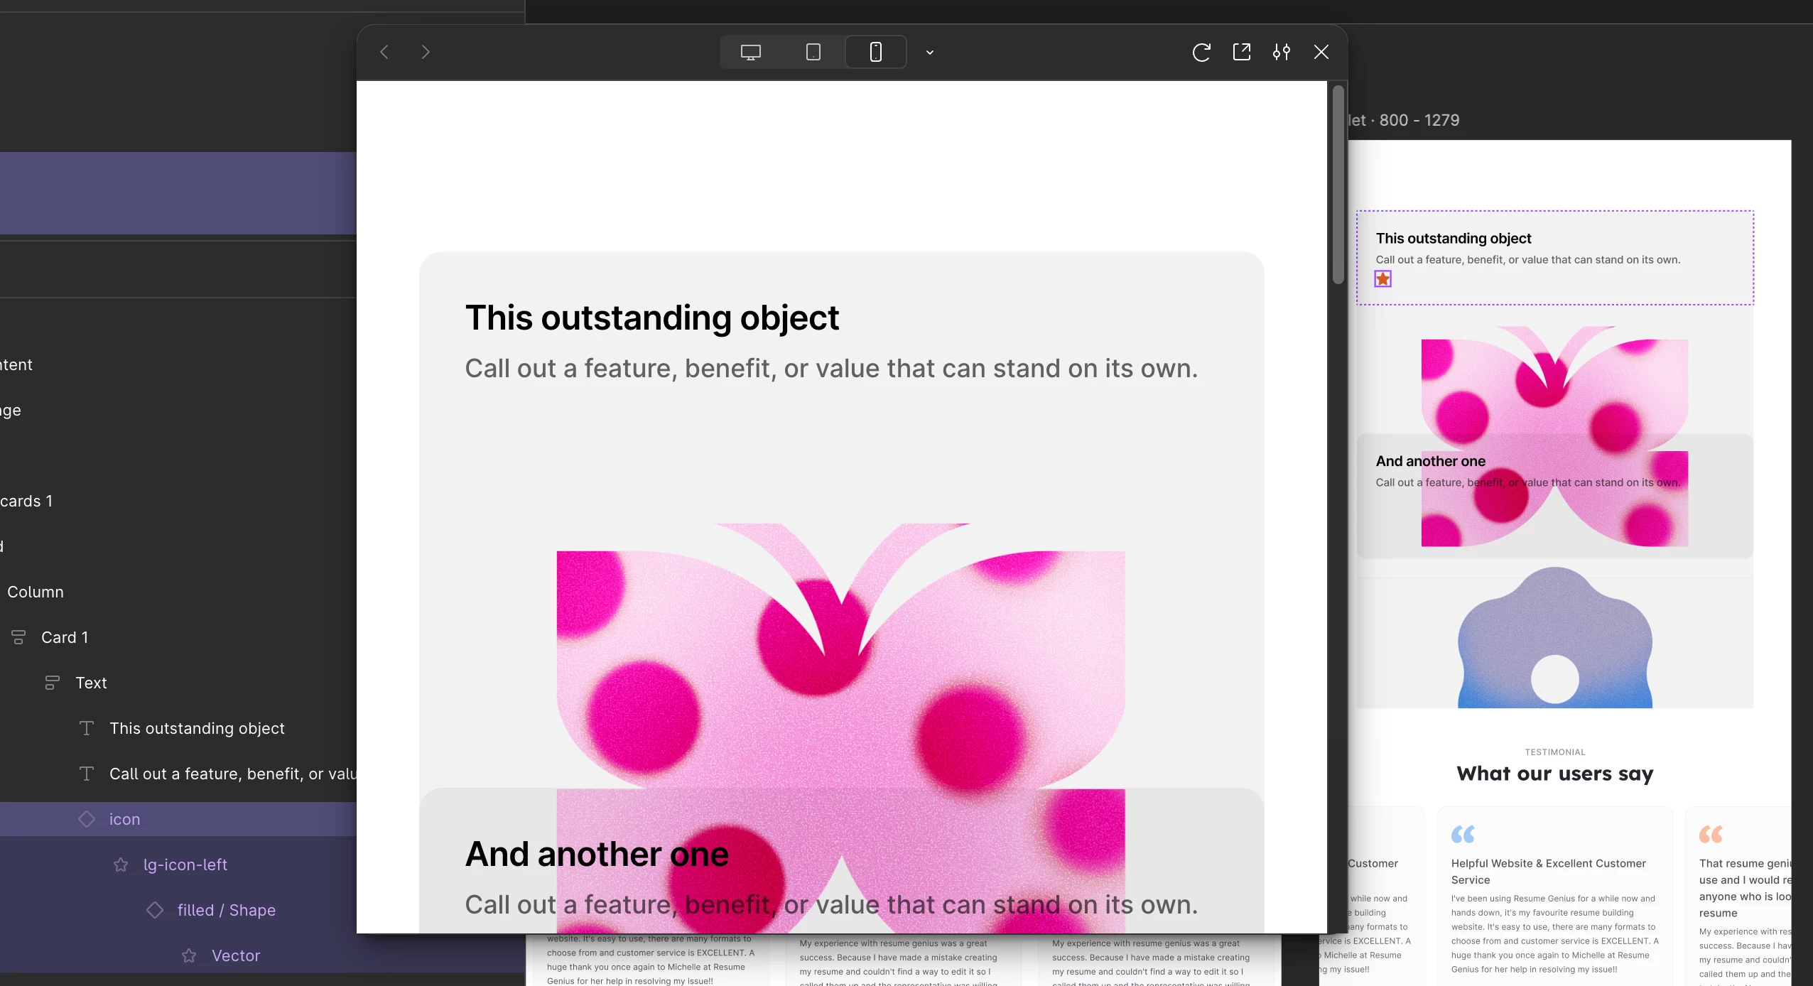
Task: Click the diamond icon beside icon layer
Action: coord(87,819)
